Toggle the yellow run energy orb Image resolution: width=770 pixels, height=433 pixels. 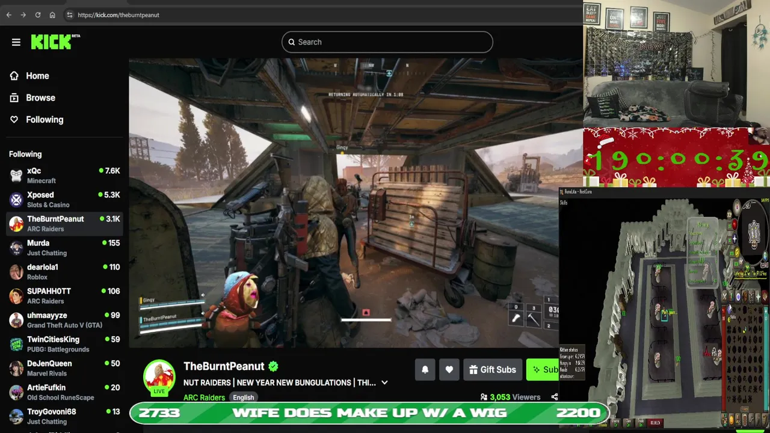pos(737,252)
